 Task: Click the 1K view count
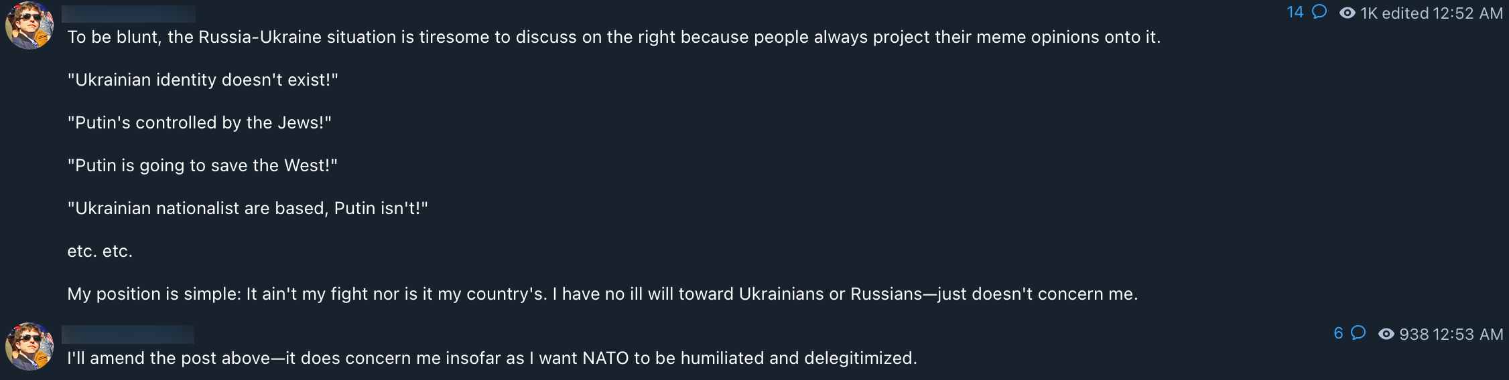tap(1369, 13)
